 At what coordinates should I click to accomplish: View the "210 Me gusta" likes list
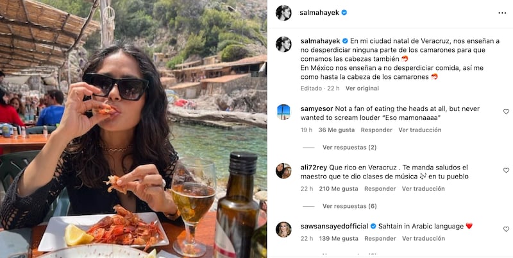tap(339, 189)
